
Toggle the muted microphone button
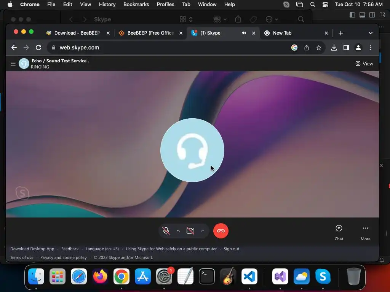click(x=166, y=231)
